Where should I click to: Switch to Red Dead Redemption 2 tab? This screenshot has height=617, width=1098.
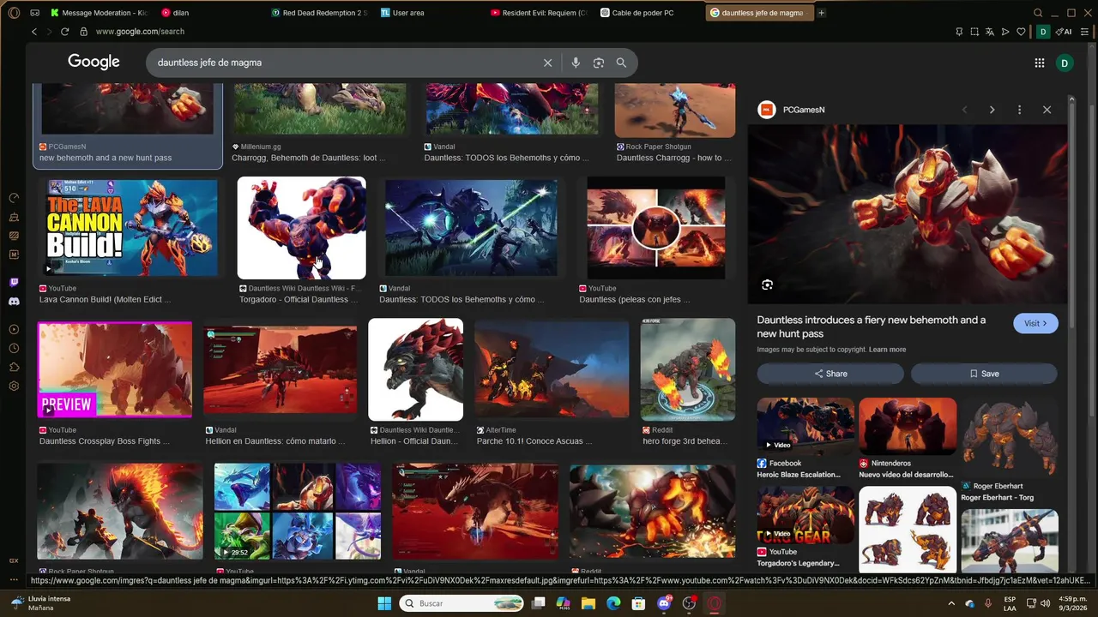[320, 13]
